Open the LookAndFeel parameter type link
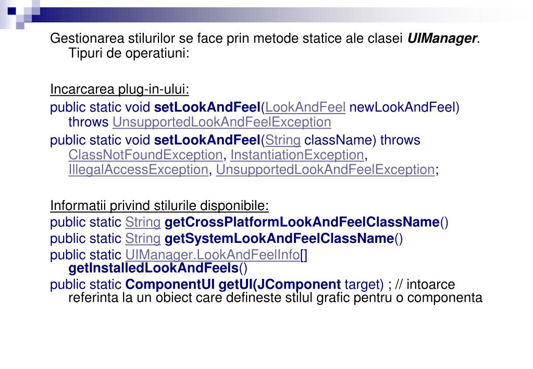 (305, 107)
